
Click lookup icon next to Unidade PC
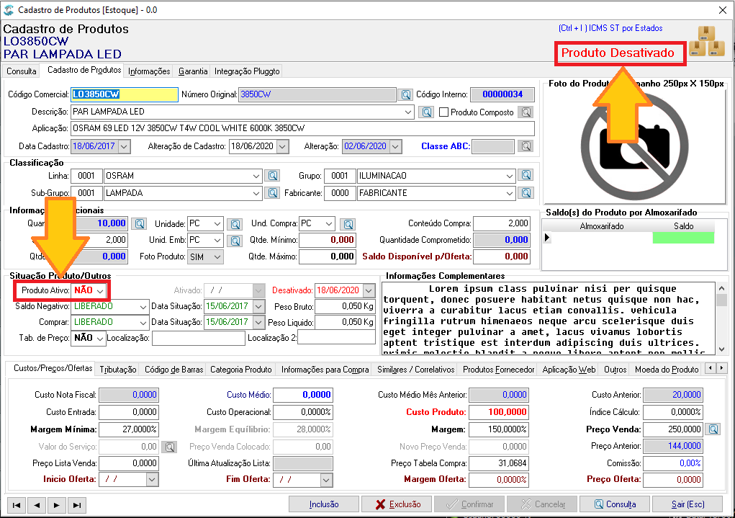[235, 224]
